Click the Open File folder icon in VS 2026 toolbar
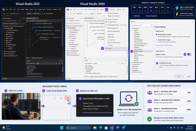Image resolution: width=196 pixels, height=131 pixels. [77, 14]
